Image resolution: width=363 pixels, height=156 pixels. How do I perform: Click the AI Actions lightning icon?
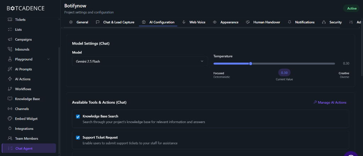[x=10, y=79]
